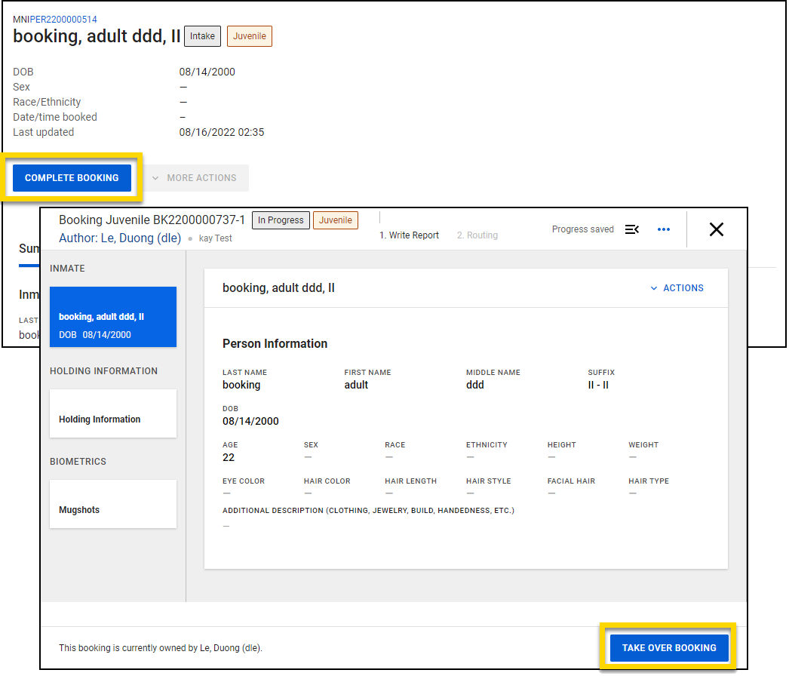The height and width of the screenshot is (676, 789).
Task: Open the Mugshots section
Action: tap(113, 504)
